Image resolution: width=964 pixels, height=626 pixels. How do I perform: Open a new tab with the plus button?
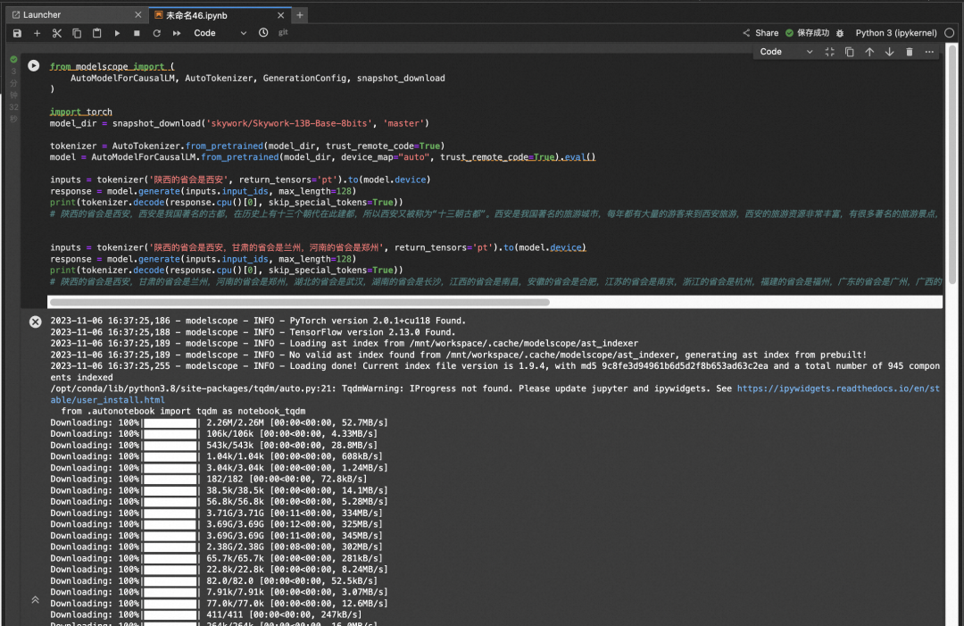click(300, 15)
